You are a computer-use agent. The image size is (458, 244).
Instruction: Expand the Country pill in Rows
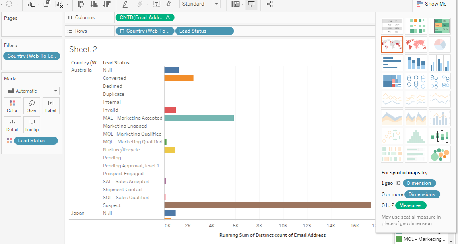(x=122, y=31)
